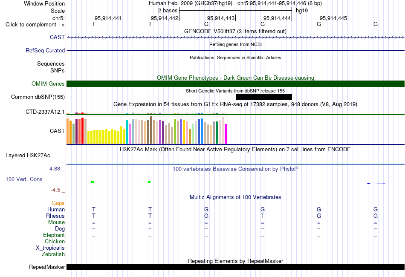Click the 'Human Feb. 2009 (GRCh37/hg19)' header text

[191, 3]
